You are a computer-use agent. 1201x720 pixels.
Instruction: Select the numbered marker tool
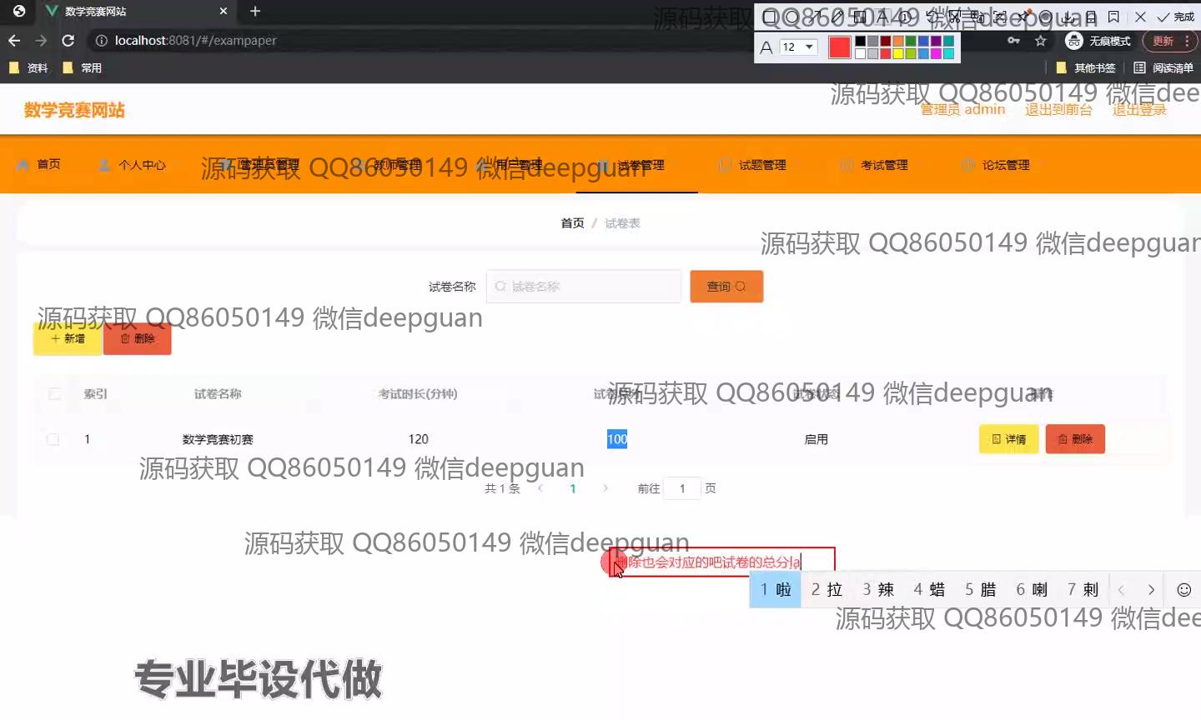905,17
